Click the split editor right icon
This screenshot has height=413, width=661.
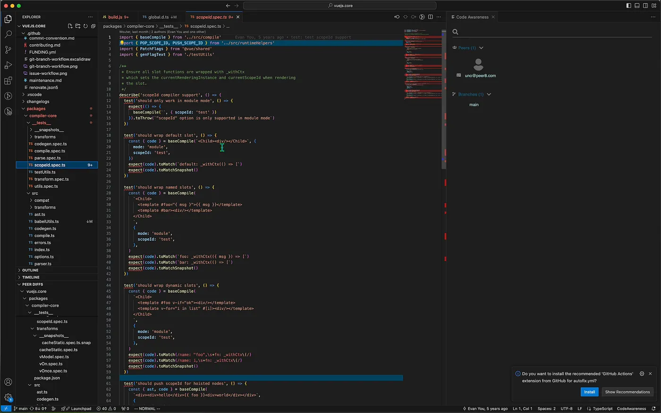[430, 17]
